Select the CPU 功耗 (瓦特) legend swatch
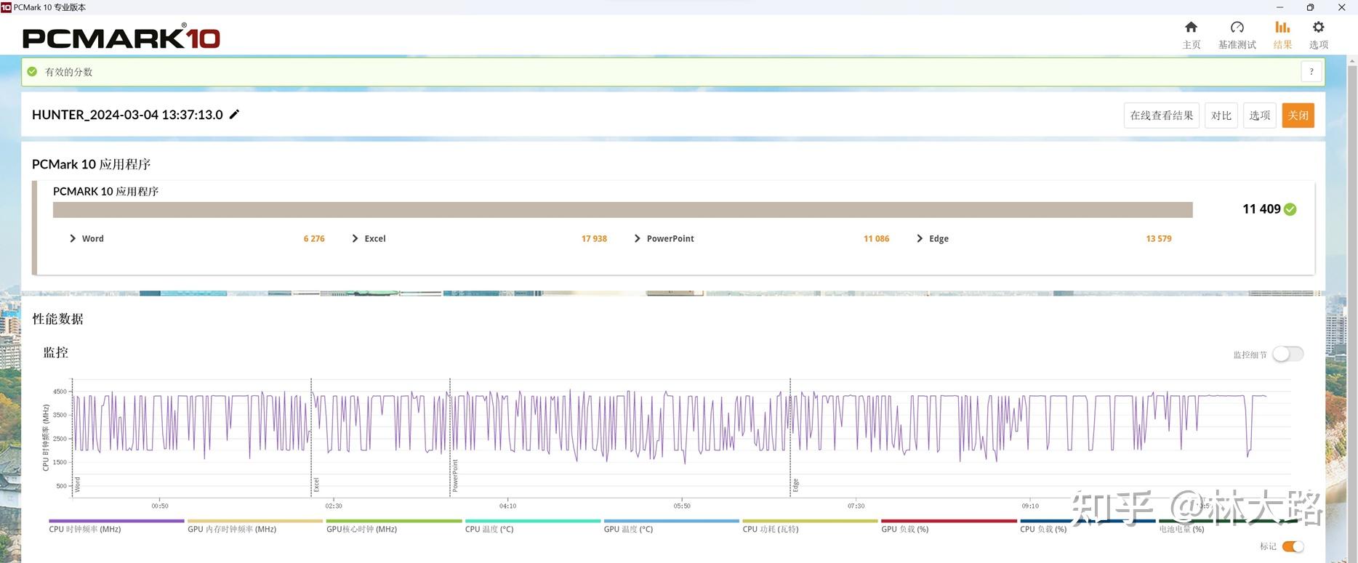1358x563 pixels. [811, 521]
